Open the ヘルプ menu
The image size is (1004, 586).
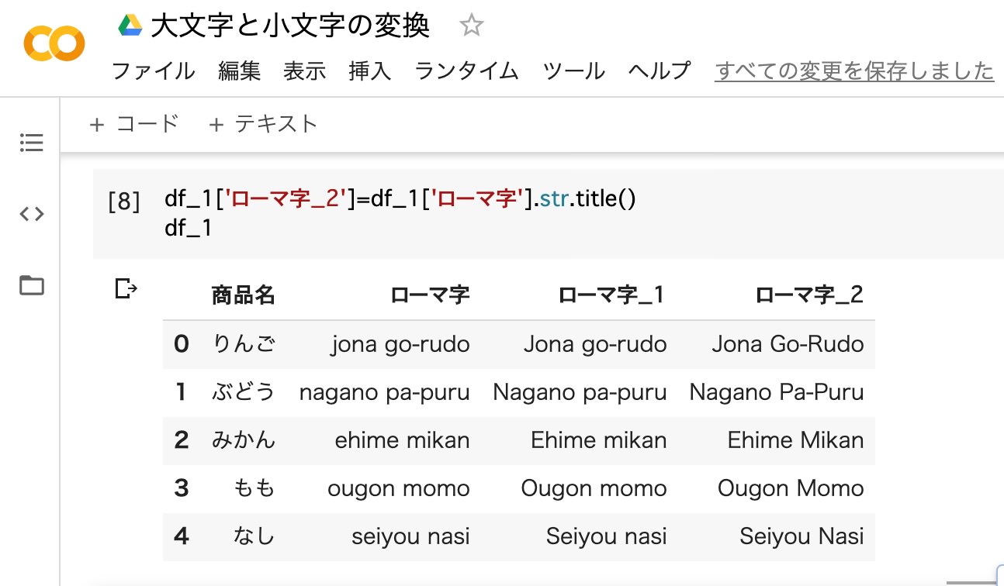659,71
